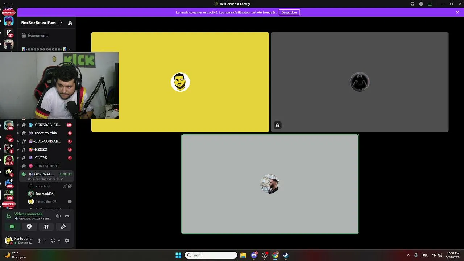Open the activities launcher button

pos(46,227)
